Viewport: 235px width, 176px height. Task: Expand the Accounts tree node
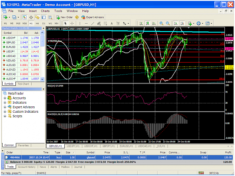pos(5,98)
